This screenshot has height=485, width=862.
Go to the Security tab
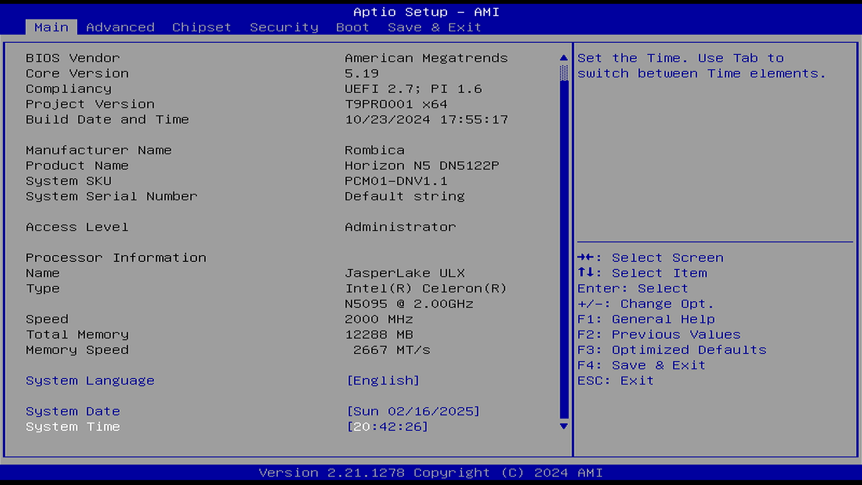(284, 27)
